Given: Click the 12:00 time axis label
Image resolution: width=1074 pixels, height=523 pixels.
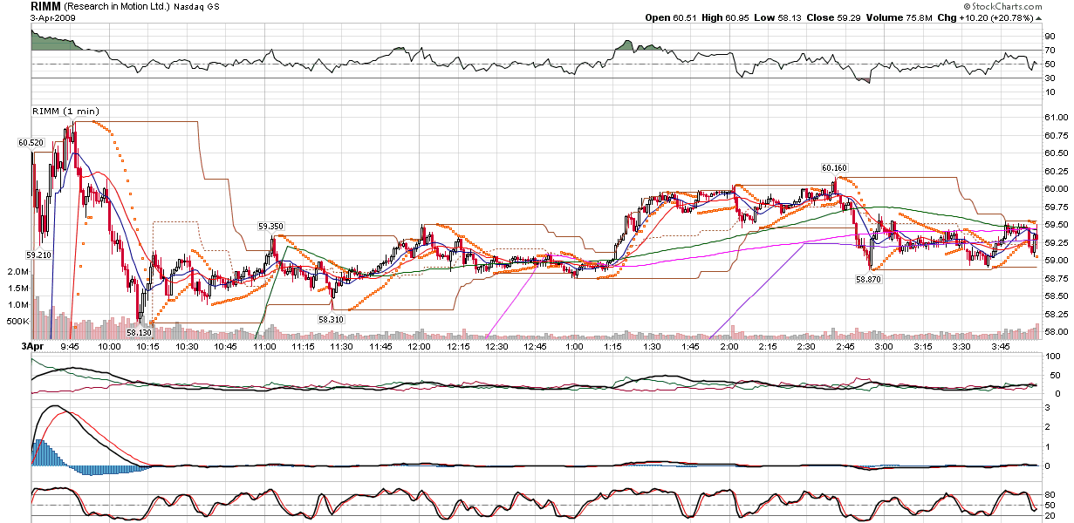Looking at the screenshot, I should pyautogui.click(x=420, y=346).
